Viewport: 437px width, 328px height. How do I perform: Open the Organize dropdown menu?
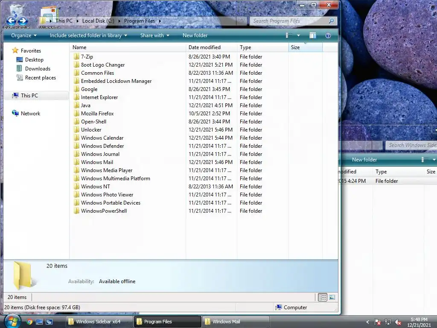(24, 35)
